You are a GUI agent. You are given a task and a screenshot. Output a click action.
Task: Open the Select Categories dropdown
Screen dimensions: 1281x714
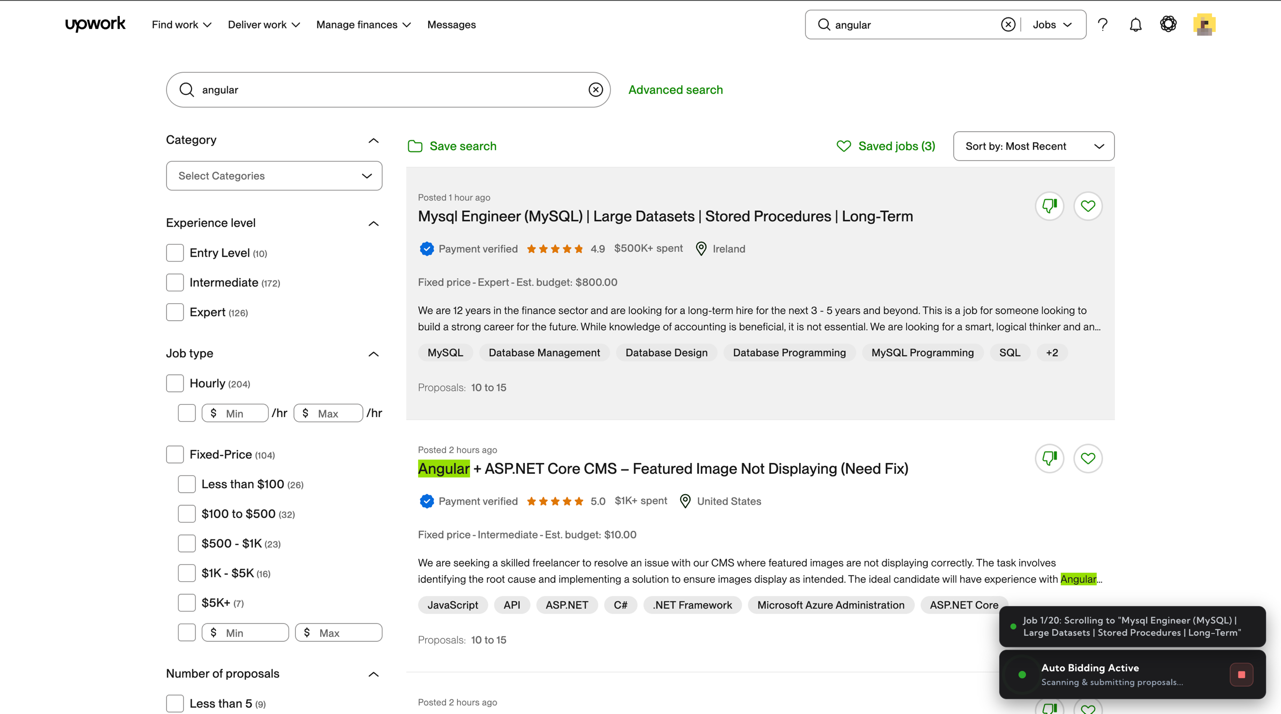pos(274,176)
